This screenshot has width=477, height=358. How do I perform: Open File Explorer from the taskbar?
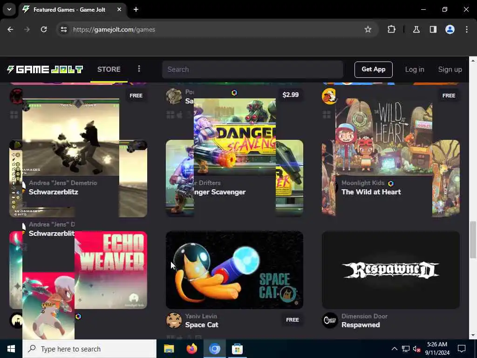click(x=169, y=349)
